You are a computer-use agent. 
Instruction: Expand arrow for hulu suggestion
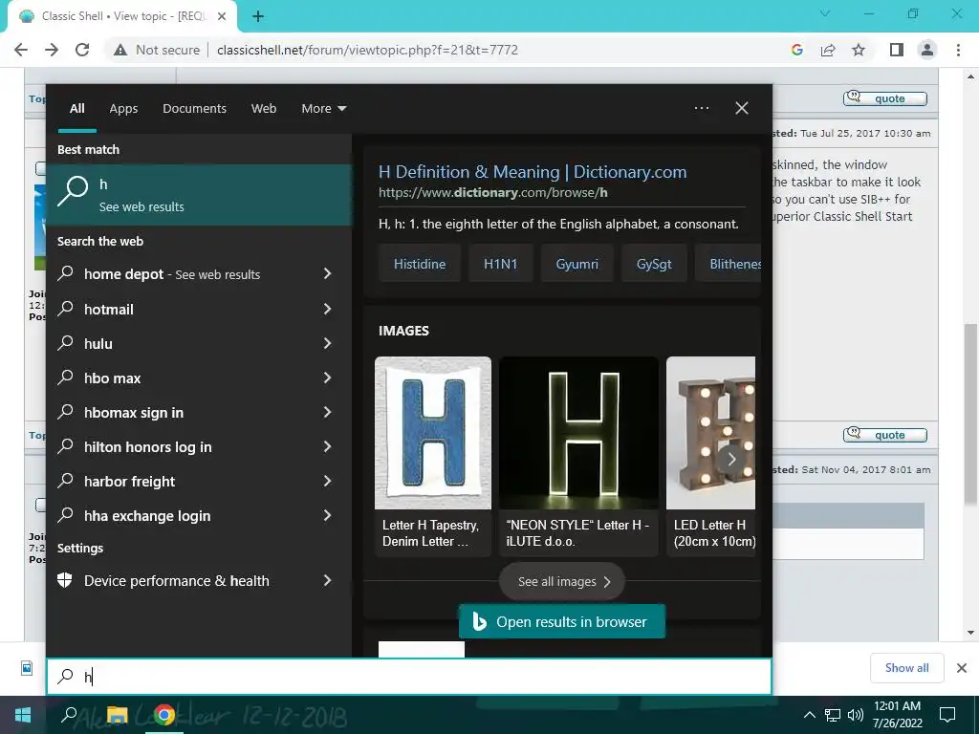point(327,343)
